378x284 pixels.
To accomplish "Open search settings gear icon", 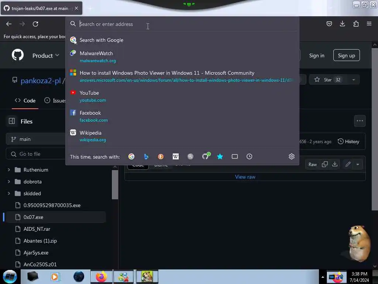I will (x=292, y=156).
